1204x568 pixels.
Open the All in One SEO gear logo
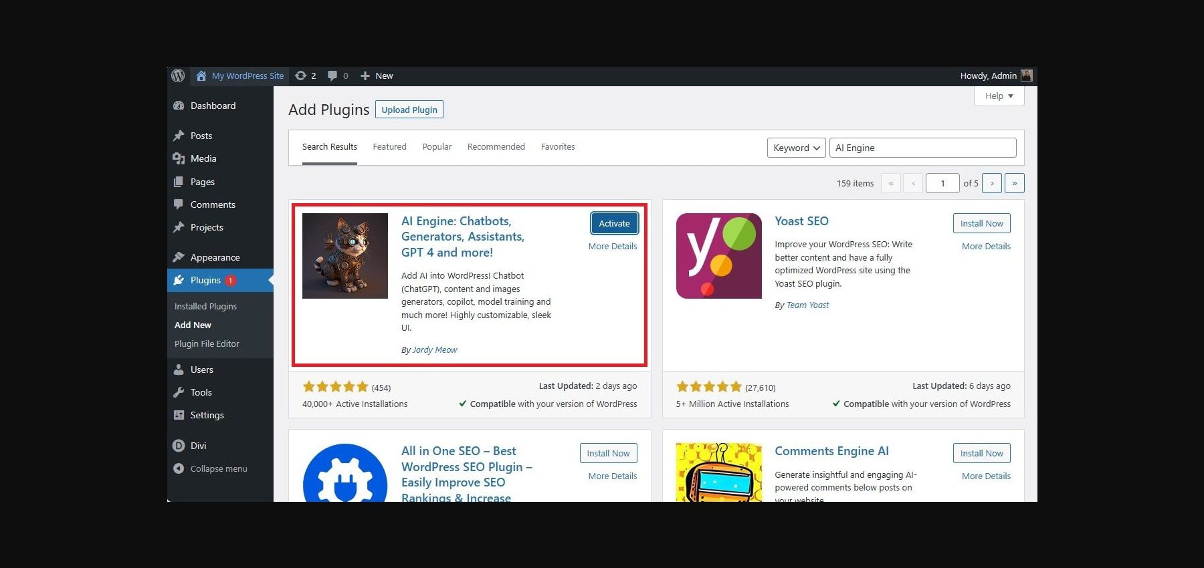[x=345, y=472]
